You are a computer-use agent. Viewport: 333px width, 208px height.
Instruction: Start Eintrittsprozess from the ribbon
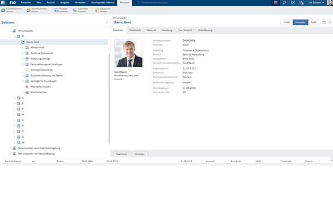point(12,10)
